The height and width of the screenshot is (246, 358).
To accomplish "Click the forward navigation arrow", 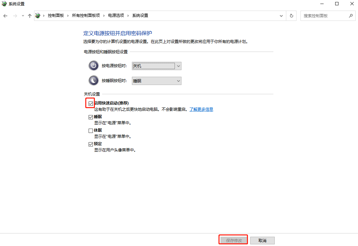I will tap(15, 16).
